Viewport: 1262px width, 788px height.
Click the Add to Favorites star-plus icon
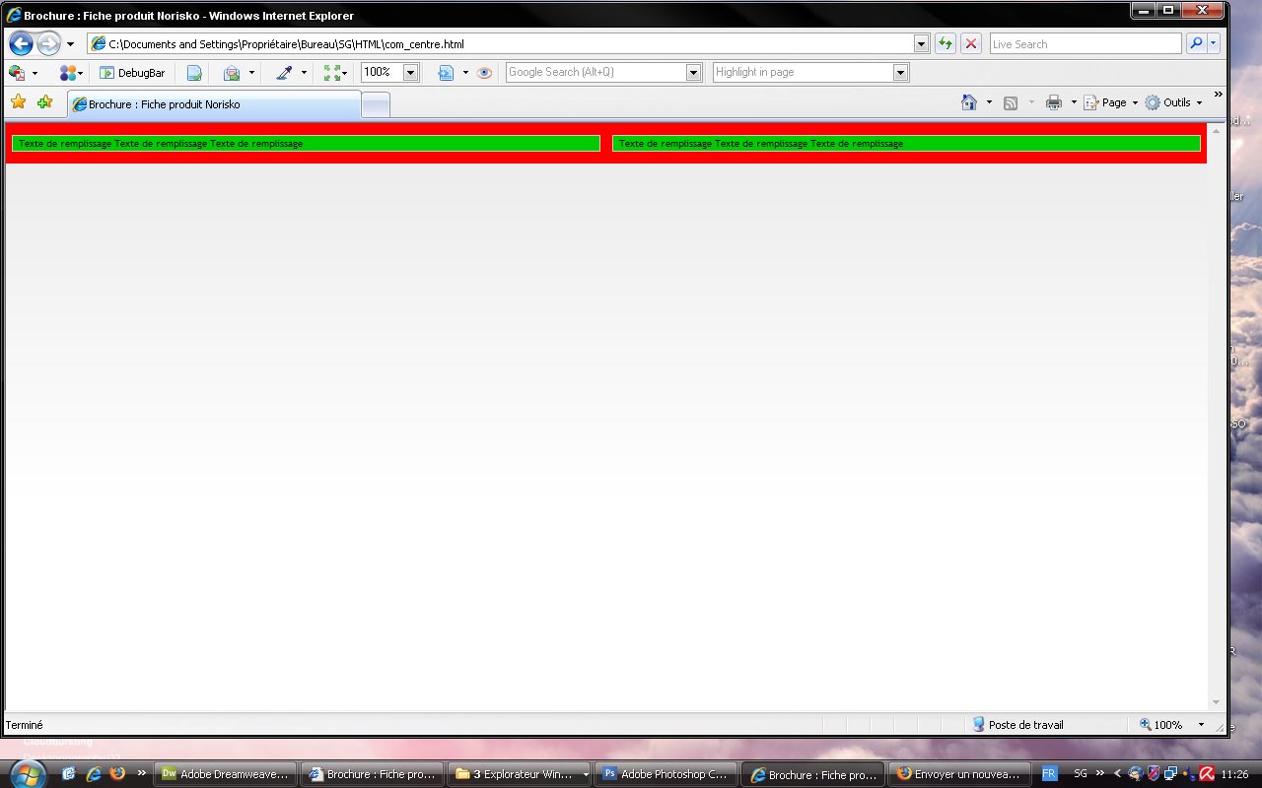click(44, 102)
